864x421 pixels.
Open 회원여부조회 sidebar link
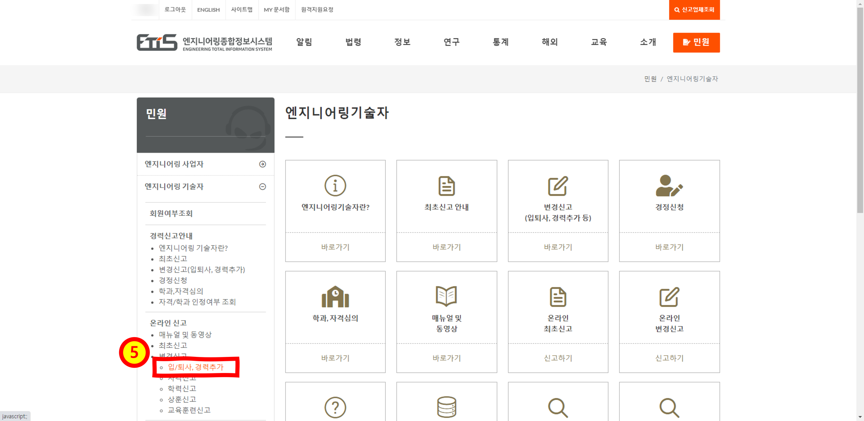[x=171, y=214]
